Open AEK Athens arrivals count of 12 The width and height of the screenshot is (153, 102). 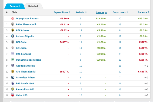[x=81, y=30]
